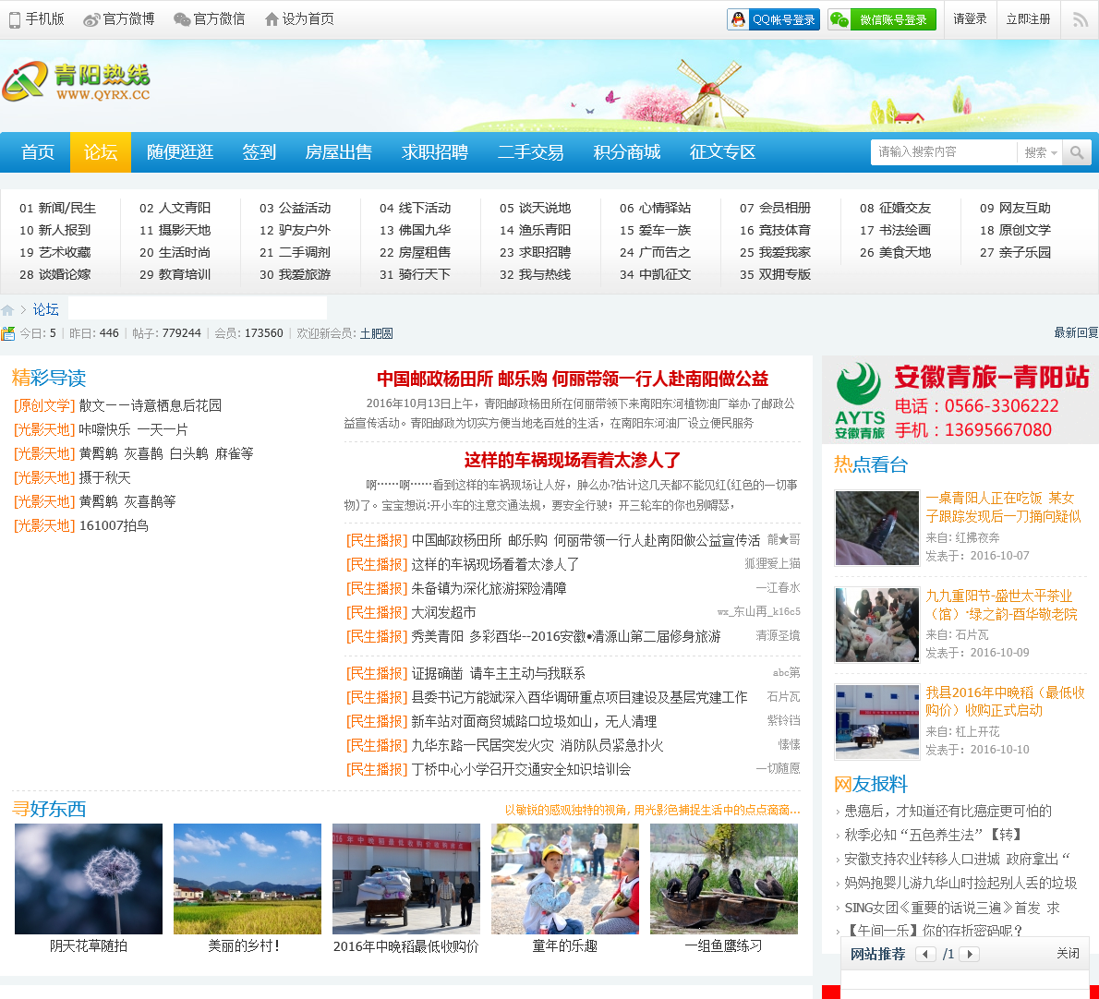Open the 征文专区 nav tab
Viewport: 1099px width, 999px height.
(x=722, y=152)
